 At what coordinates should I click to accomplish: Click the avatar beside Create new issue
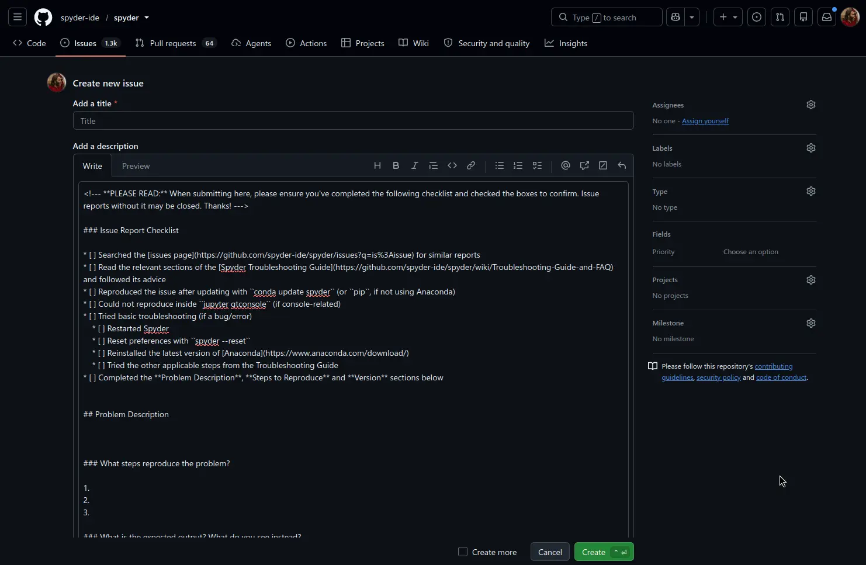57,82
